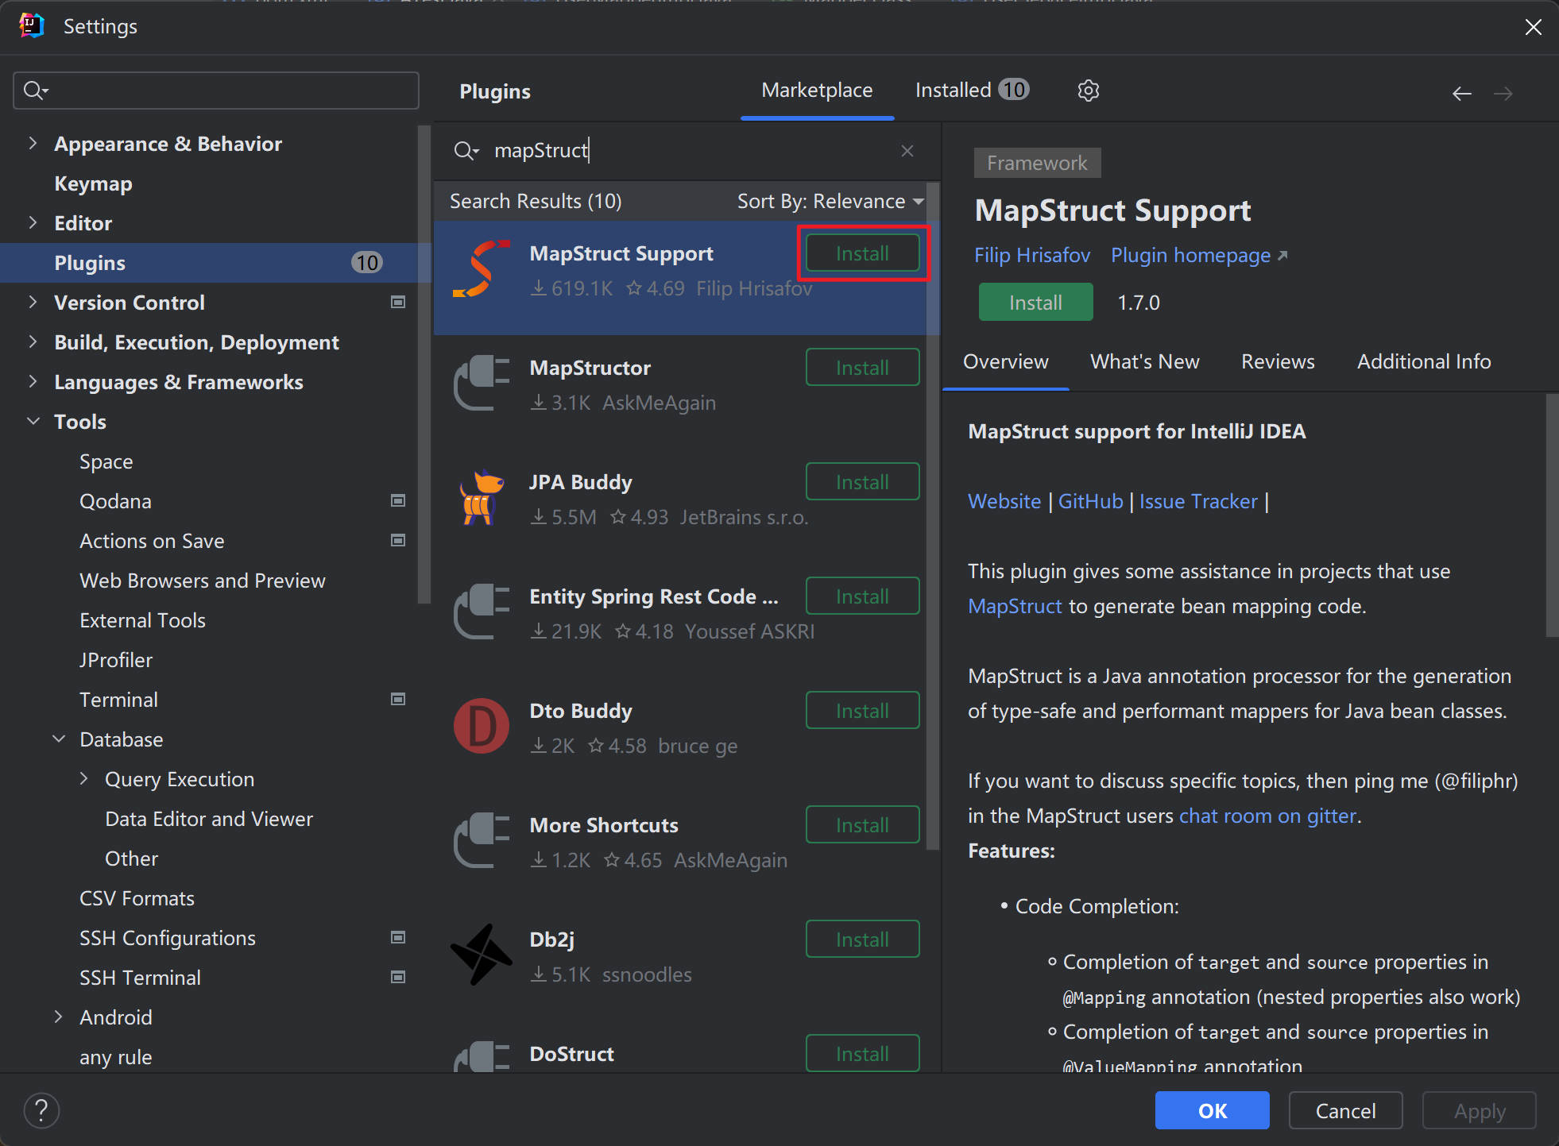This screenshot has height=1146, width=1559.
Task: Install the MapStructor plugin
Action: point(862,368)
